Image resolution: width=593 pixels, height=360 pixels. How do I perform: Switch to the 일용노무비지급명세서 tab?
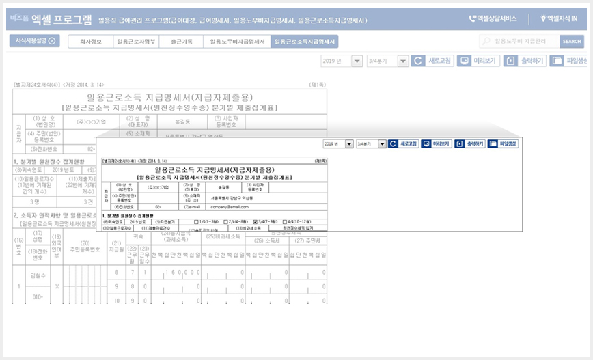click(x=237, y=42)
